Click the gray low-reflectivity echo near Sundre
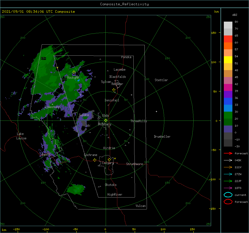 pyautogui.click(x=84, y=123)
